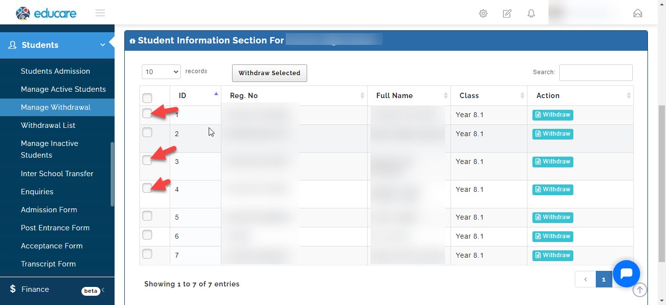Withdraw student with ID 5

[553, 218]
